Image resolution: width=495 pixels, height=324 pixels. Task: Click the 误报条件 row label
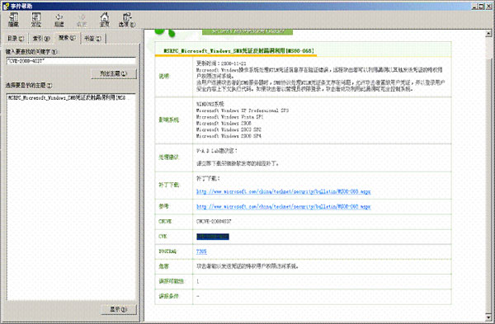pos(168,296)
